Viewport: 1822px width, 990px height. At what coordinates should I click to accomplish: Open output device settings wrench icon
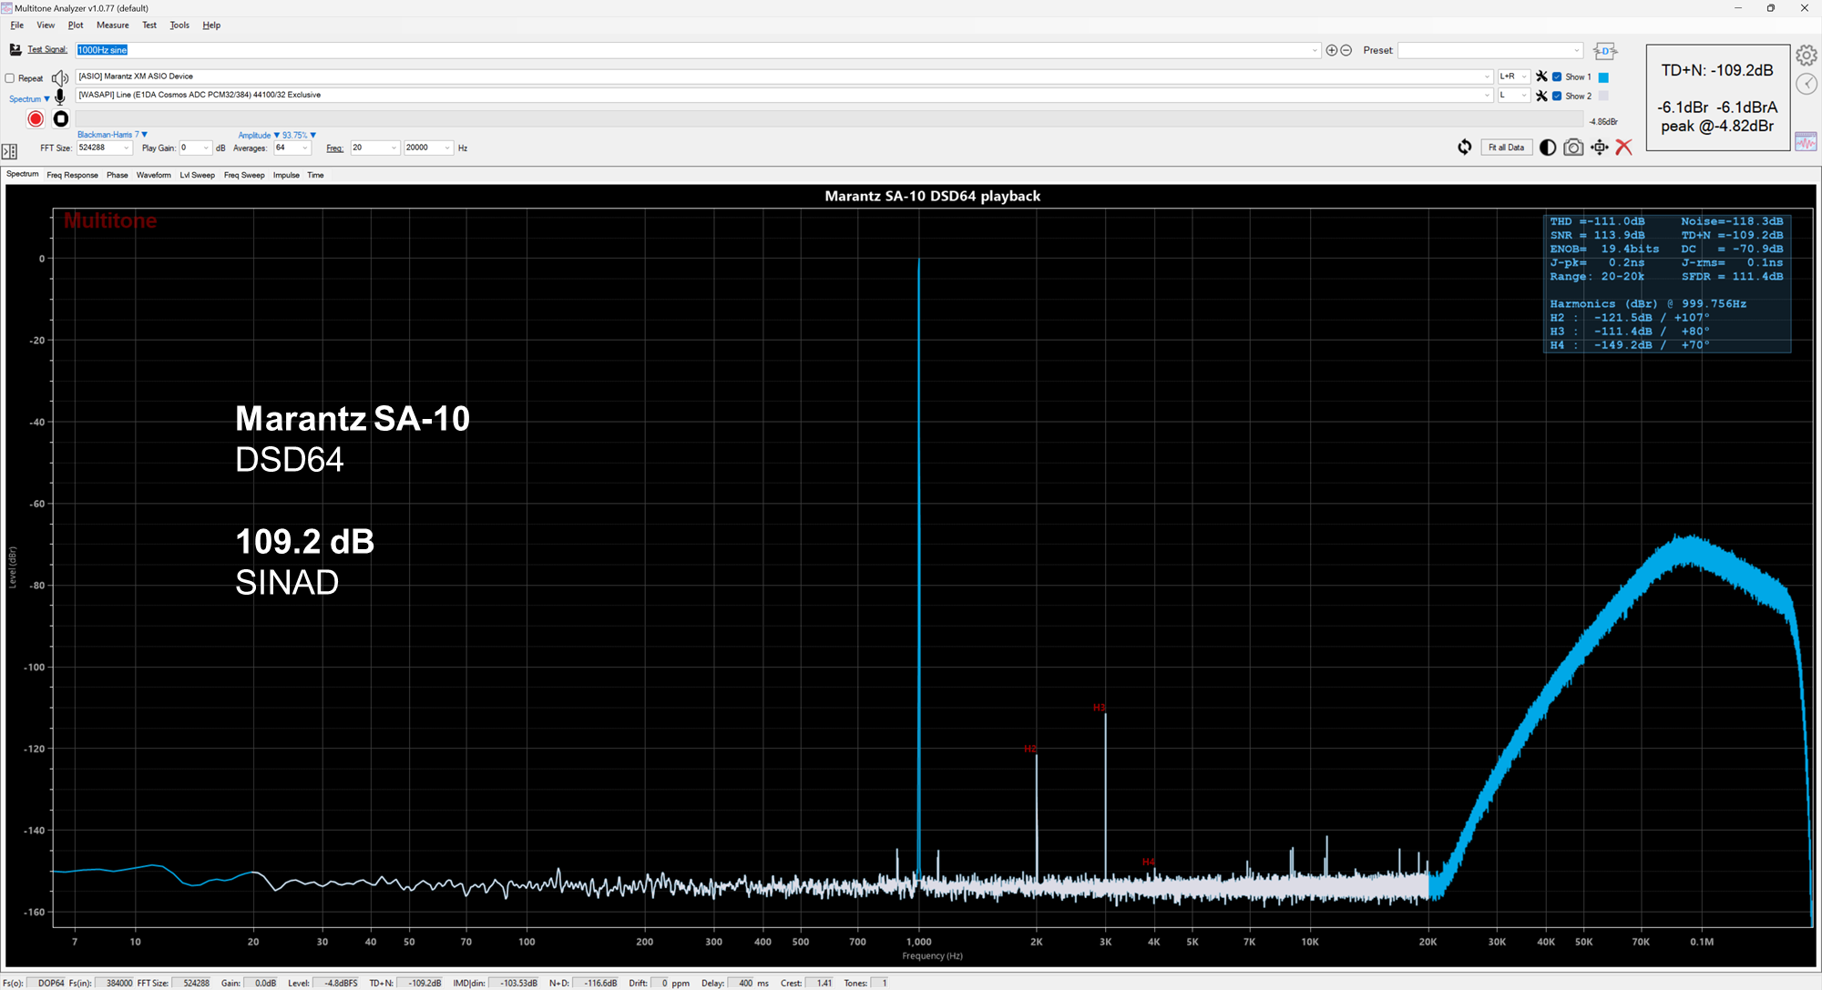click(x=1541, y=77)
